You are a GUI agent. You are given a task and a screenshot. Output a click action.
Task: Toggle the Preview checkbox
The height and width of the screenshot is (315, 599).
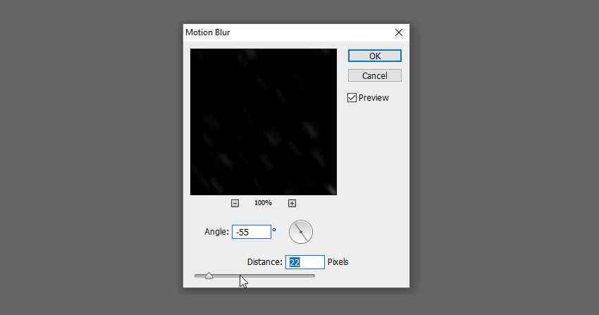(x=352, y=98)
